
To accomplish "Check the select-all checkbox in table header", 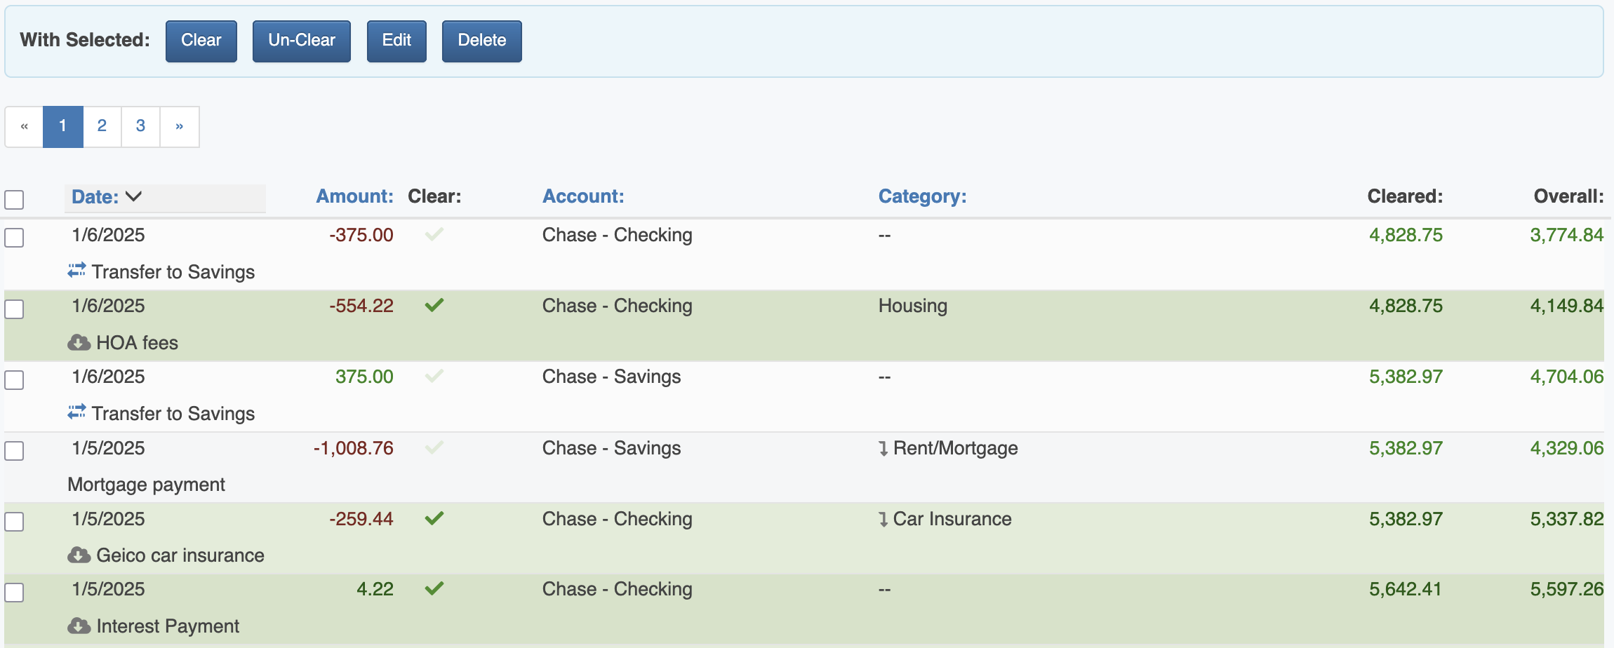I will (14, 200).
